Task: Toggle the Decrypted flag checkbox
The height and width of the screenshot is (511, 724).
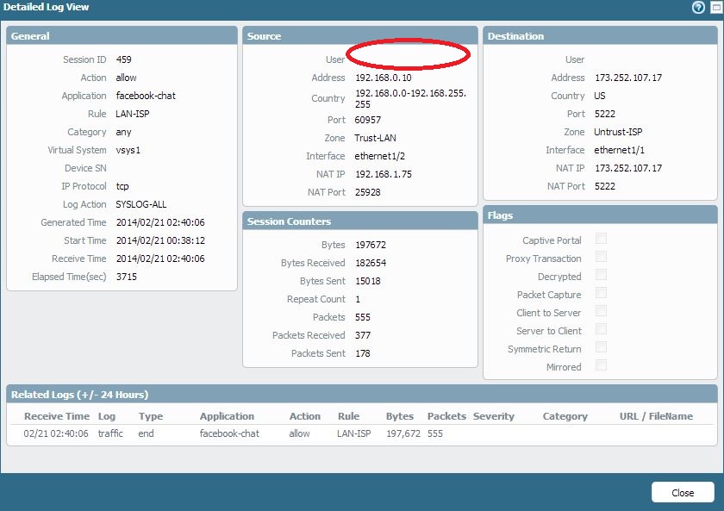Action: pyautogui.click(x=601, y=275)
